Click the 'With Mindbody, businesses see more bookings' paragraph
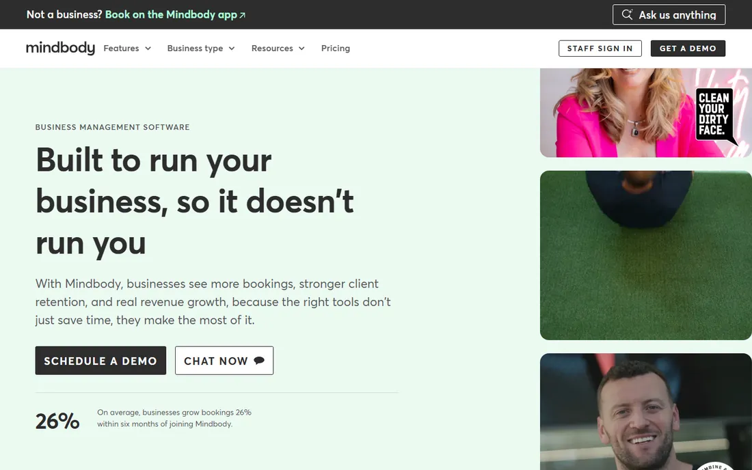This screenshot has height=470, width=752. tap(213, 302)
